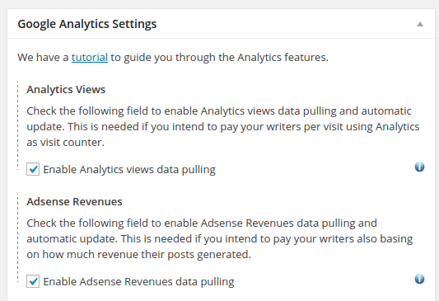Click the 'Enable Adsense Revenues data pulling' label

coord(138,282)
